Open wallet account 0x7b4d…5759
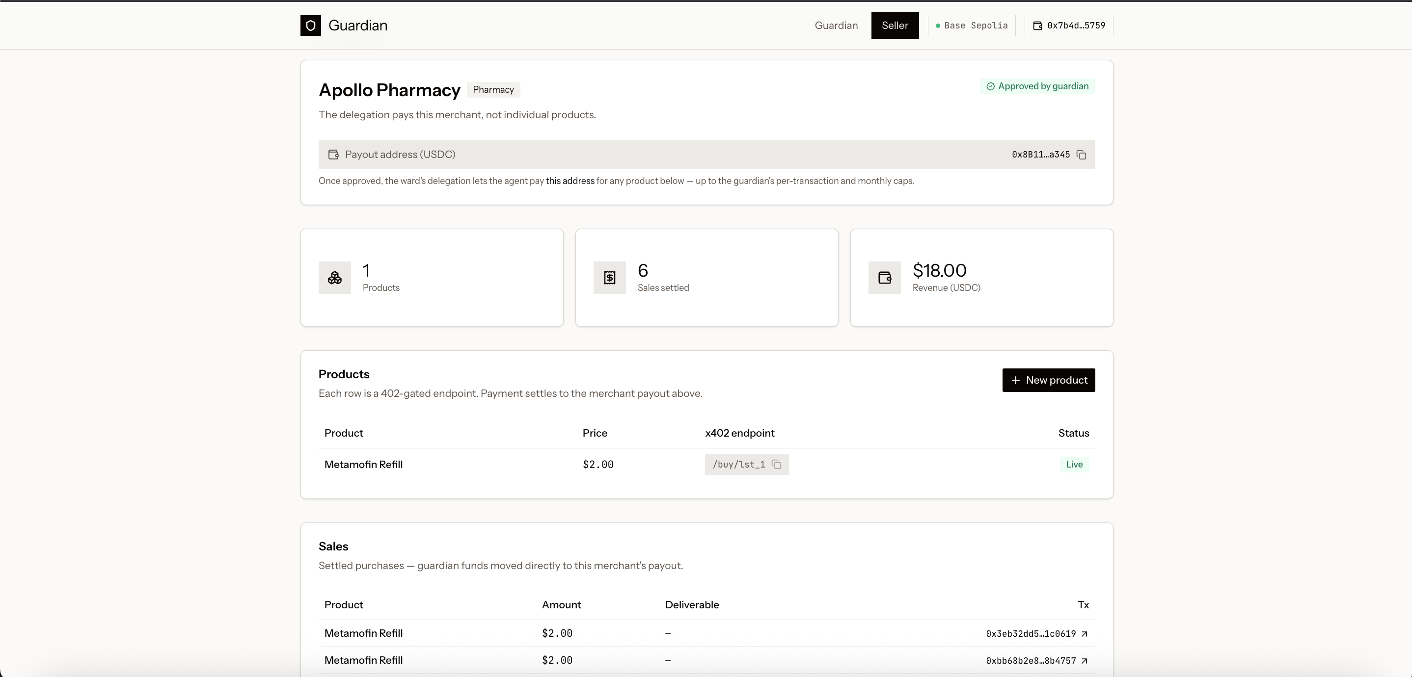Image resolution: width=1412 pixels, height=677 pixels. coord(1068,26)
